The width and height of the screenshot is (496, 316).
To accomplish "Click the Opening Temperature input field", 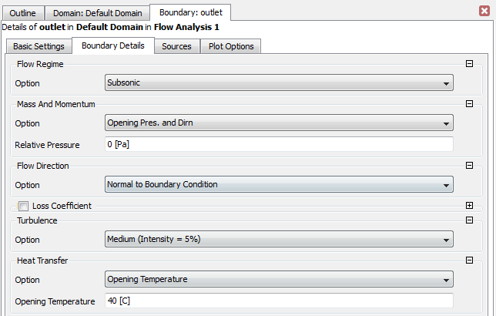I will pos(278,301).
